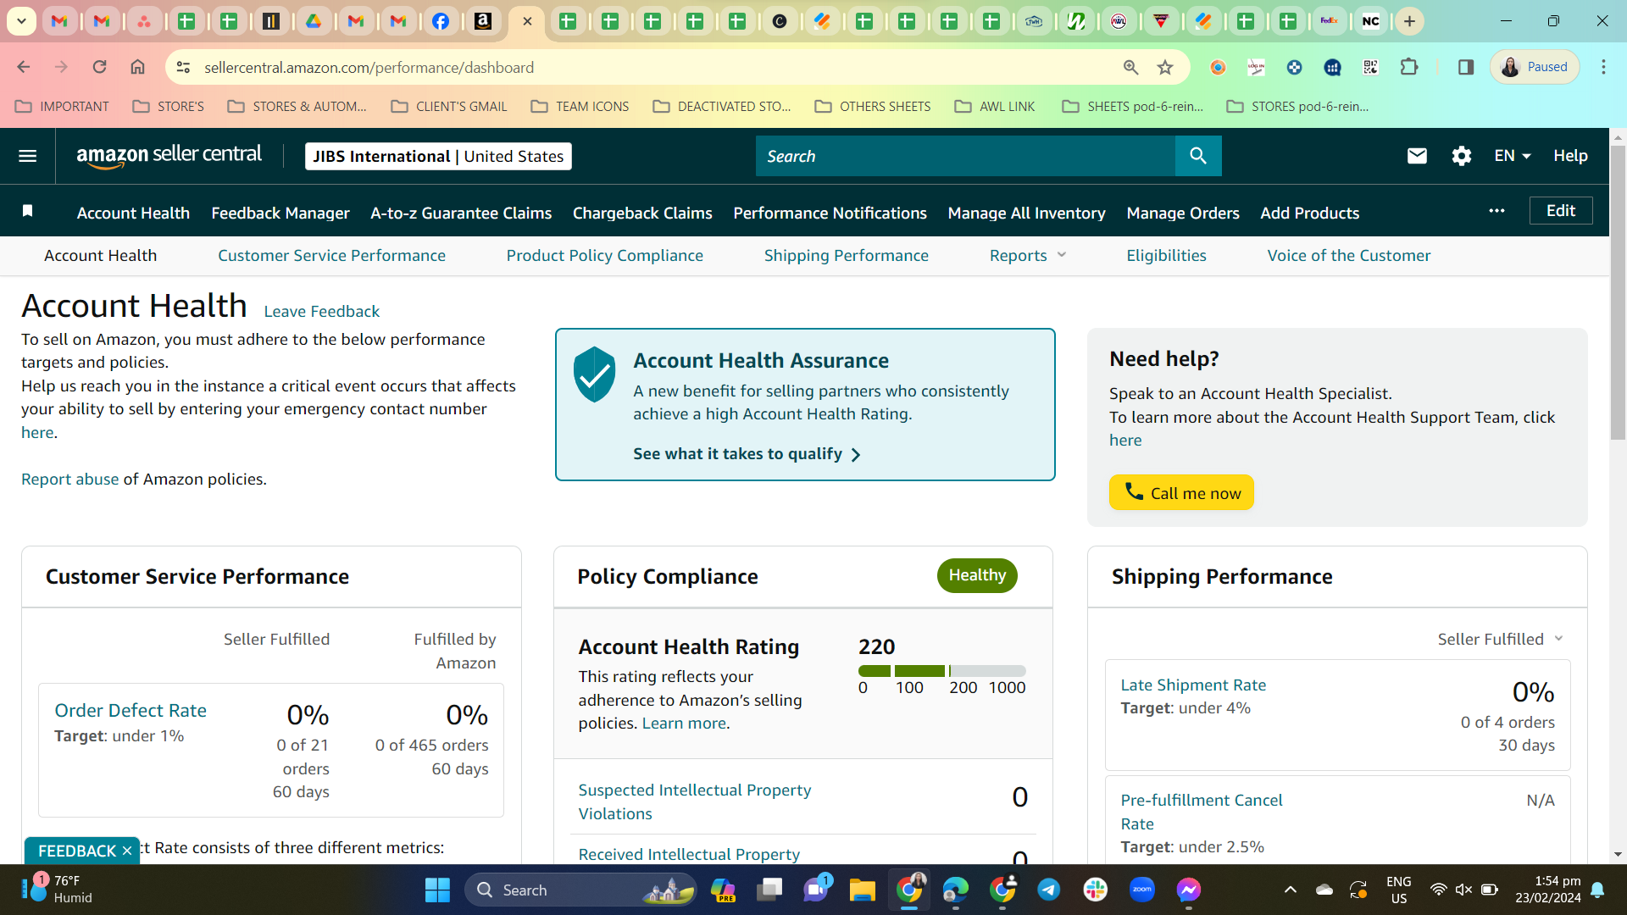Open A-to-z Guarantee Claims

[x=461, y=213]
